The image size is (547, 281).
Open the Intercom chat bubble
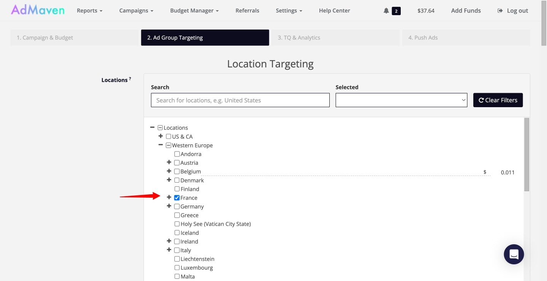514,254
